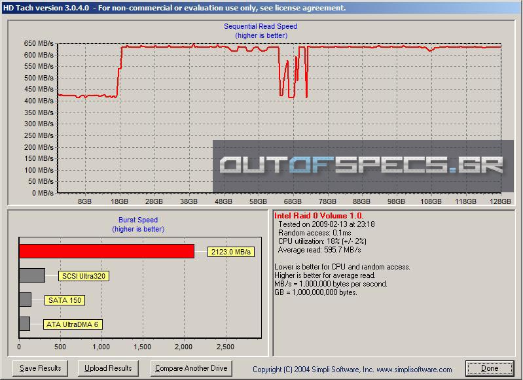Image resolution: width=523 pixels, height=380 pixels.
Task: Click the 128GB axis label
Action: (x=500, y=201)
